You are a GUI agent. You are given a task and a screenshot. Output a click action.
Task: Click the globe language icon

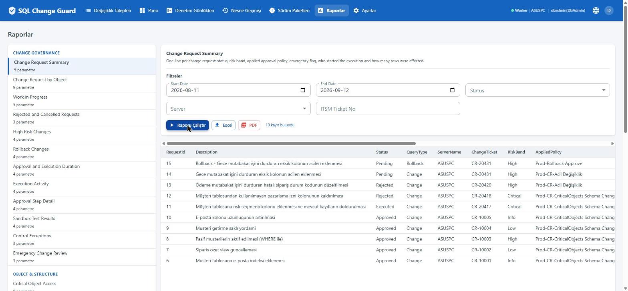[x=596, y=11]
